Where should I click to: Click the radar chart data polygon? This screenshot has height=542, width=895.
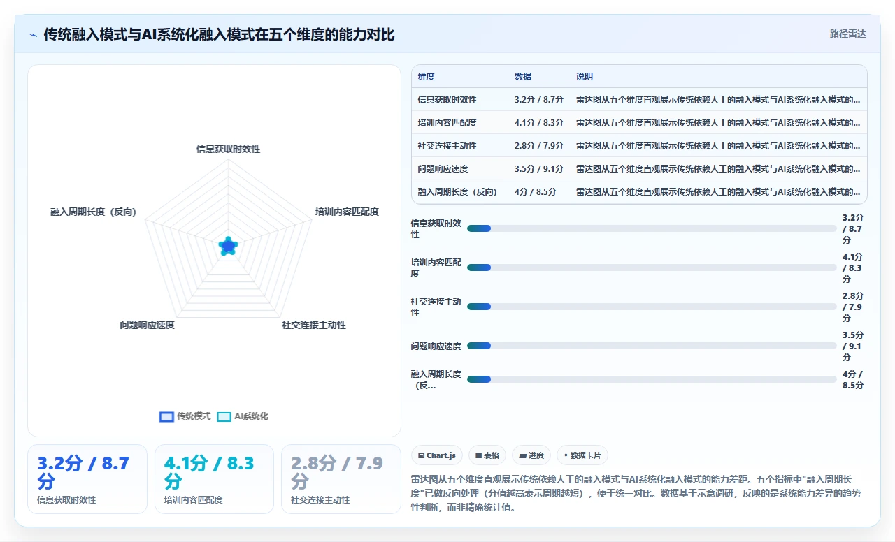pos(228,246)
